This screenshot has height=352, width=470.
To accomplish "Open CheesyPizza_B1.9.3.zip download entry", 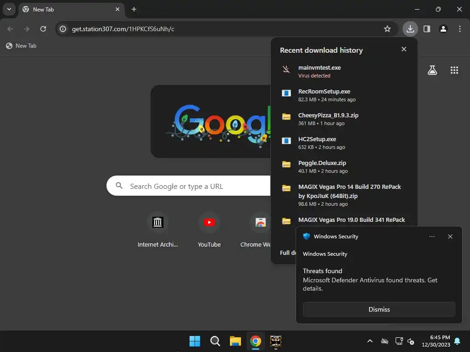I will coord(344,119).
